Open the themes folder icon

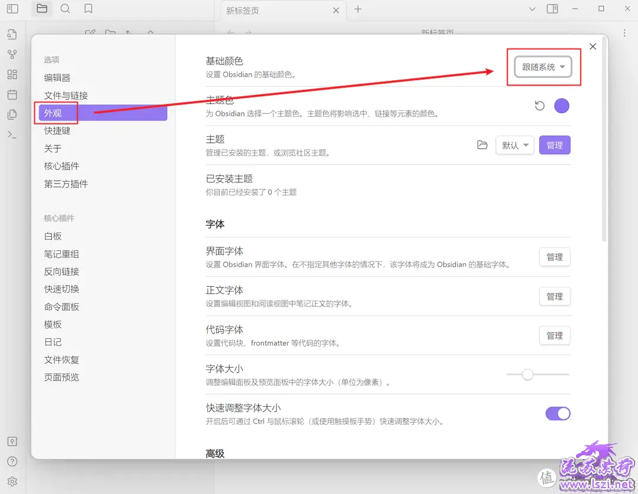tap(482, 145)
